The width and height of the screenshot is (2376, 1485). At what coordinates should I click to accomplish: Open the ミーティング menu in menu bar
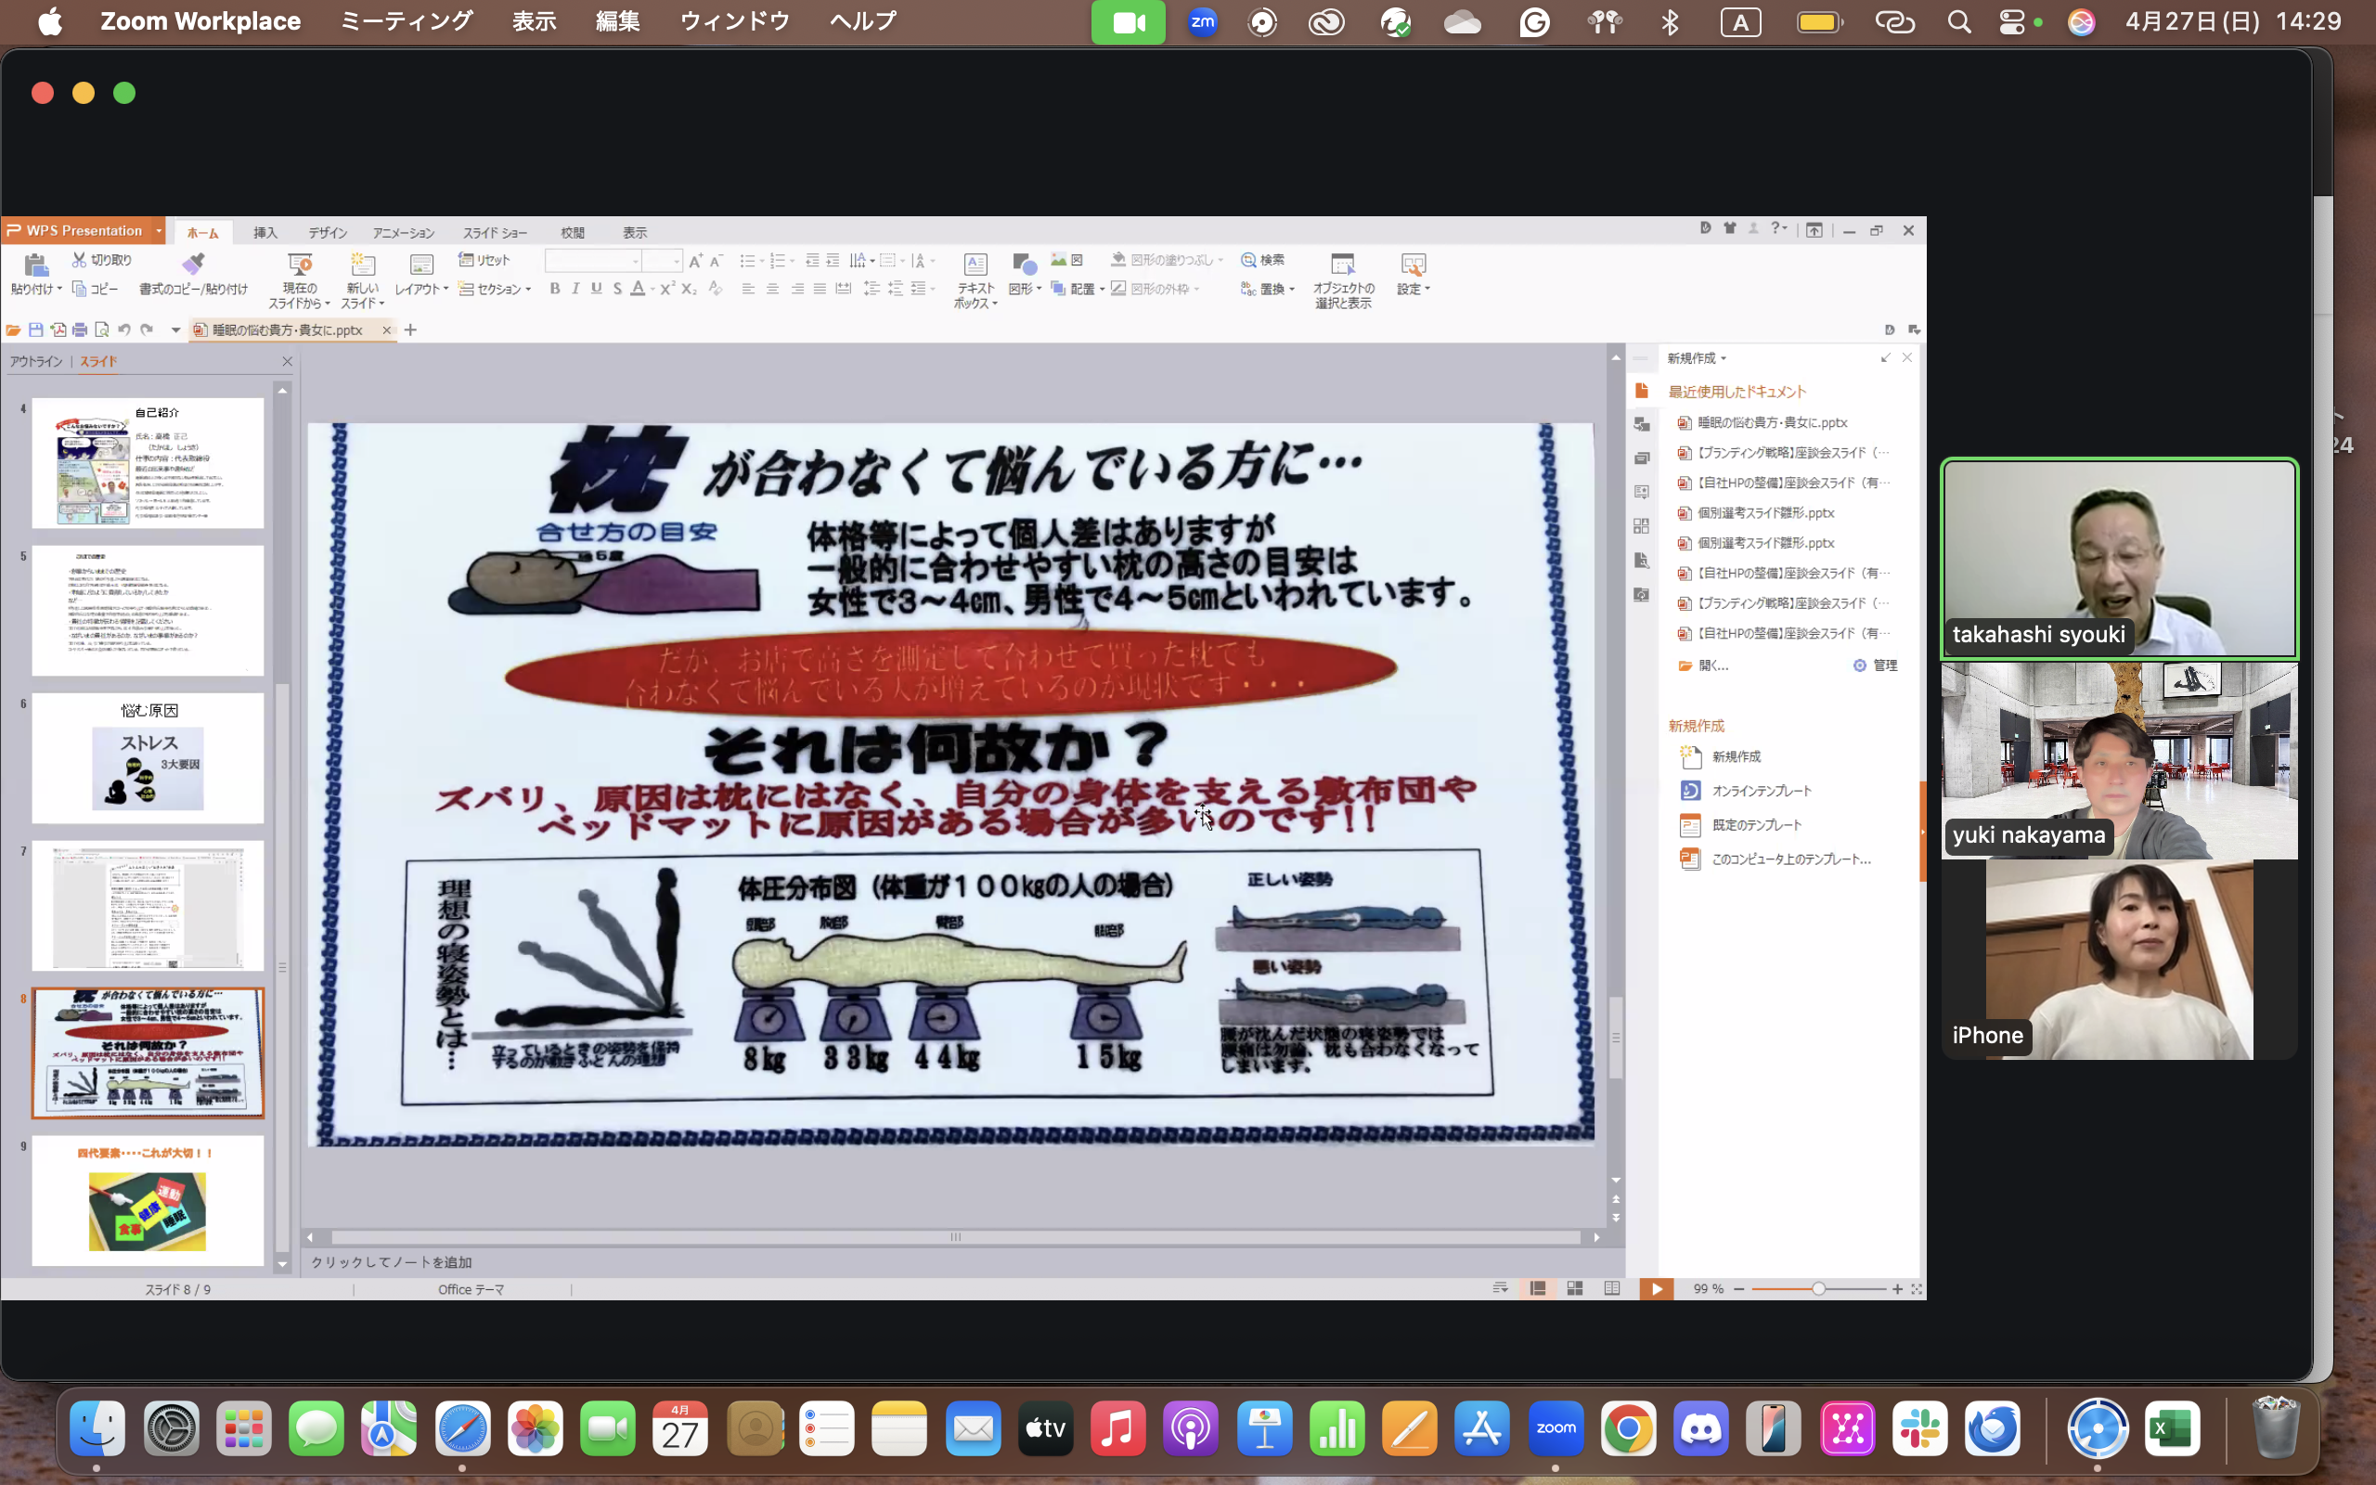tap(406, 20)
